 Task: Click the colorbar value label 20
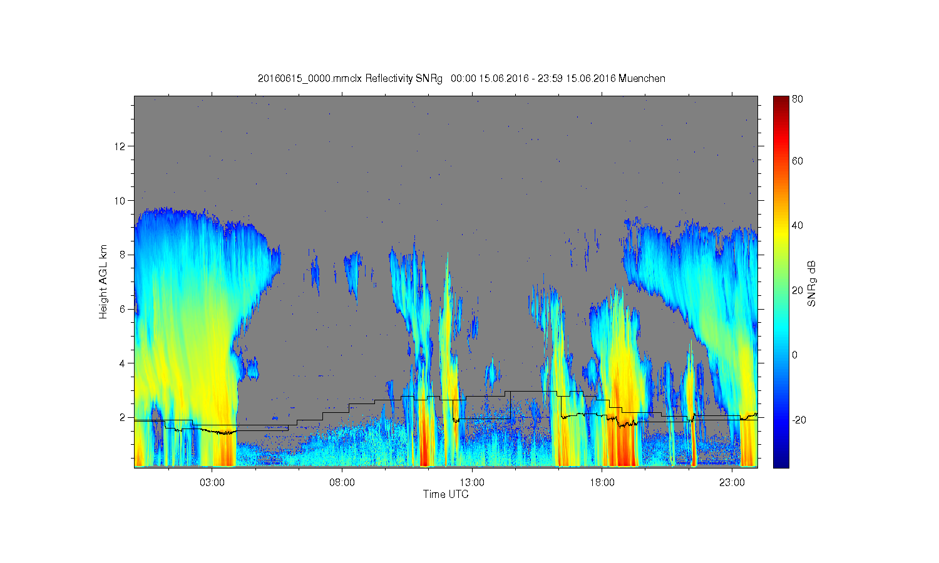click(798, 290)
